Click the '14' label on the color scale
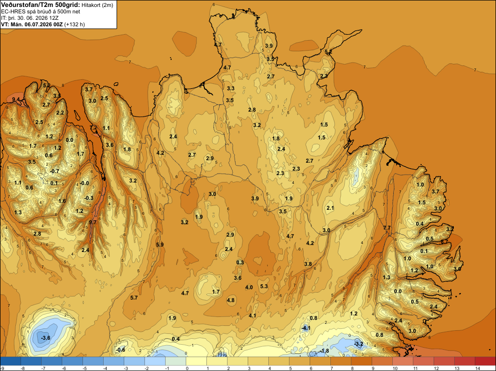 coord(477,368)
